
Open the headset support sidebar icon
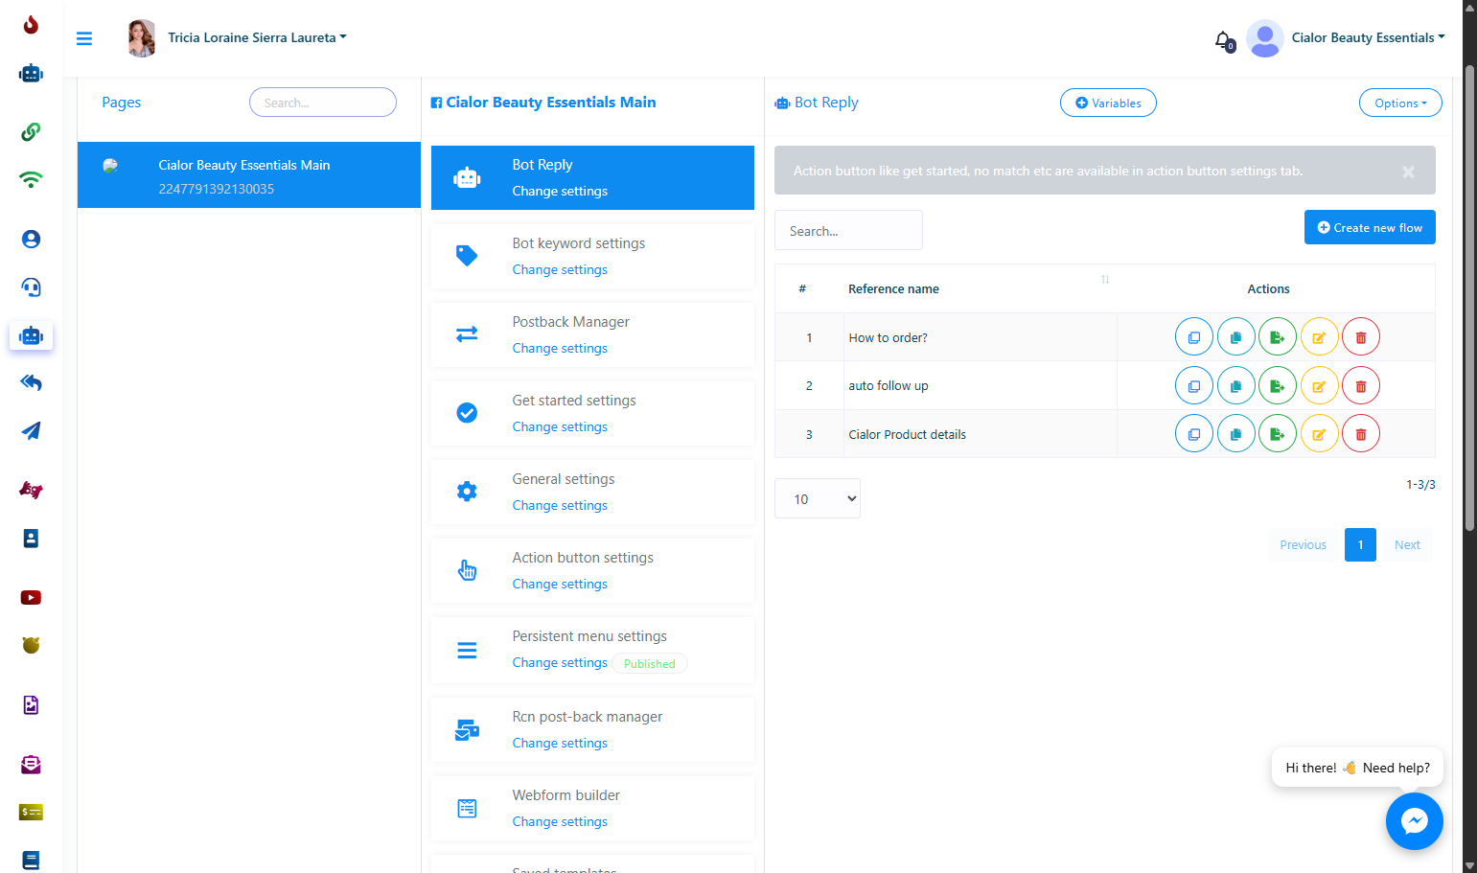click(x=31, y=287)
